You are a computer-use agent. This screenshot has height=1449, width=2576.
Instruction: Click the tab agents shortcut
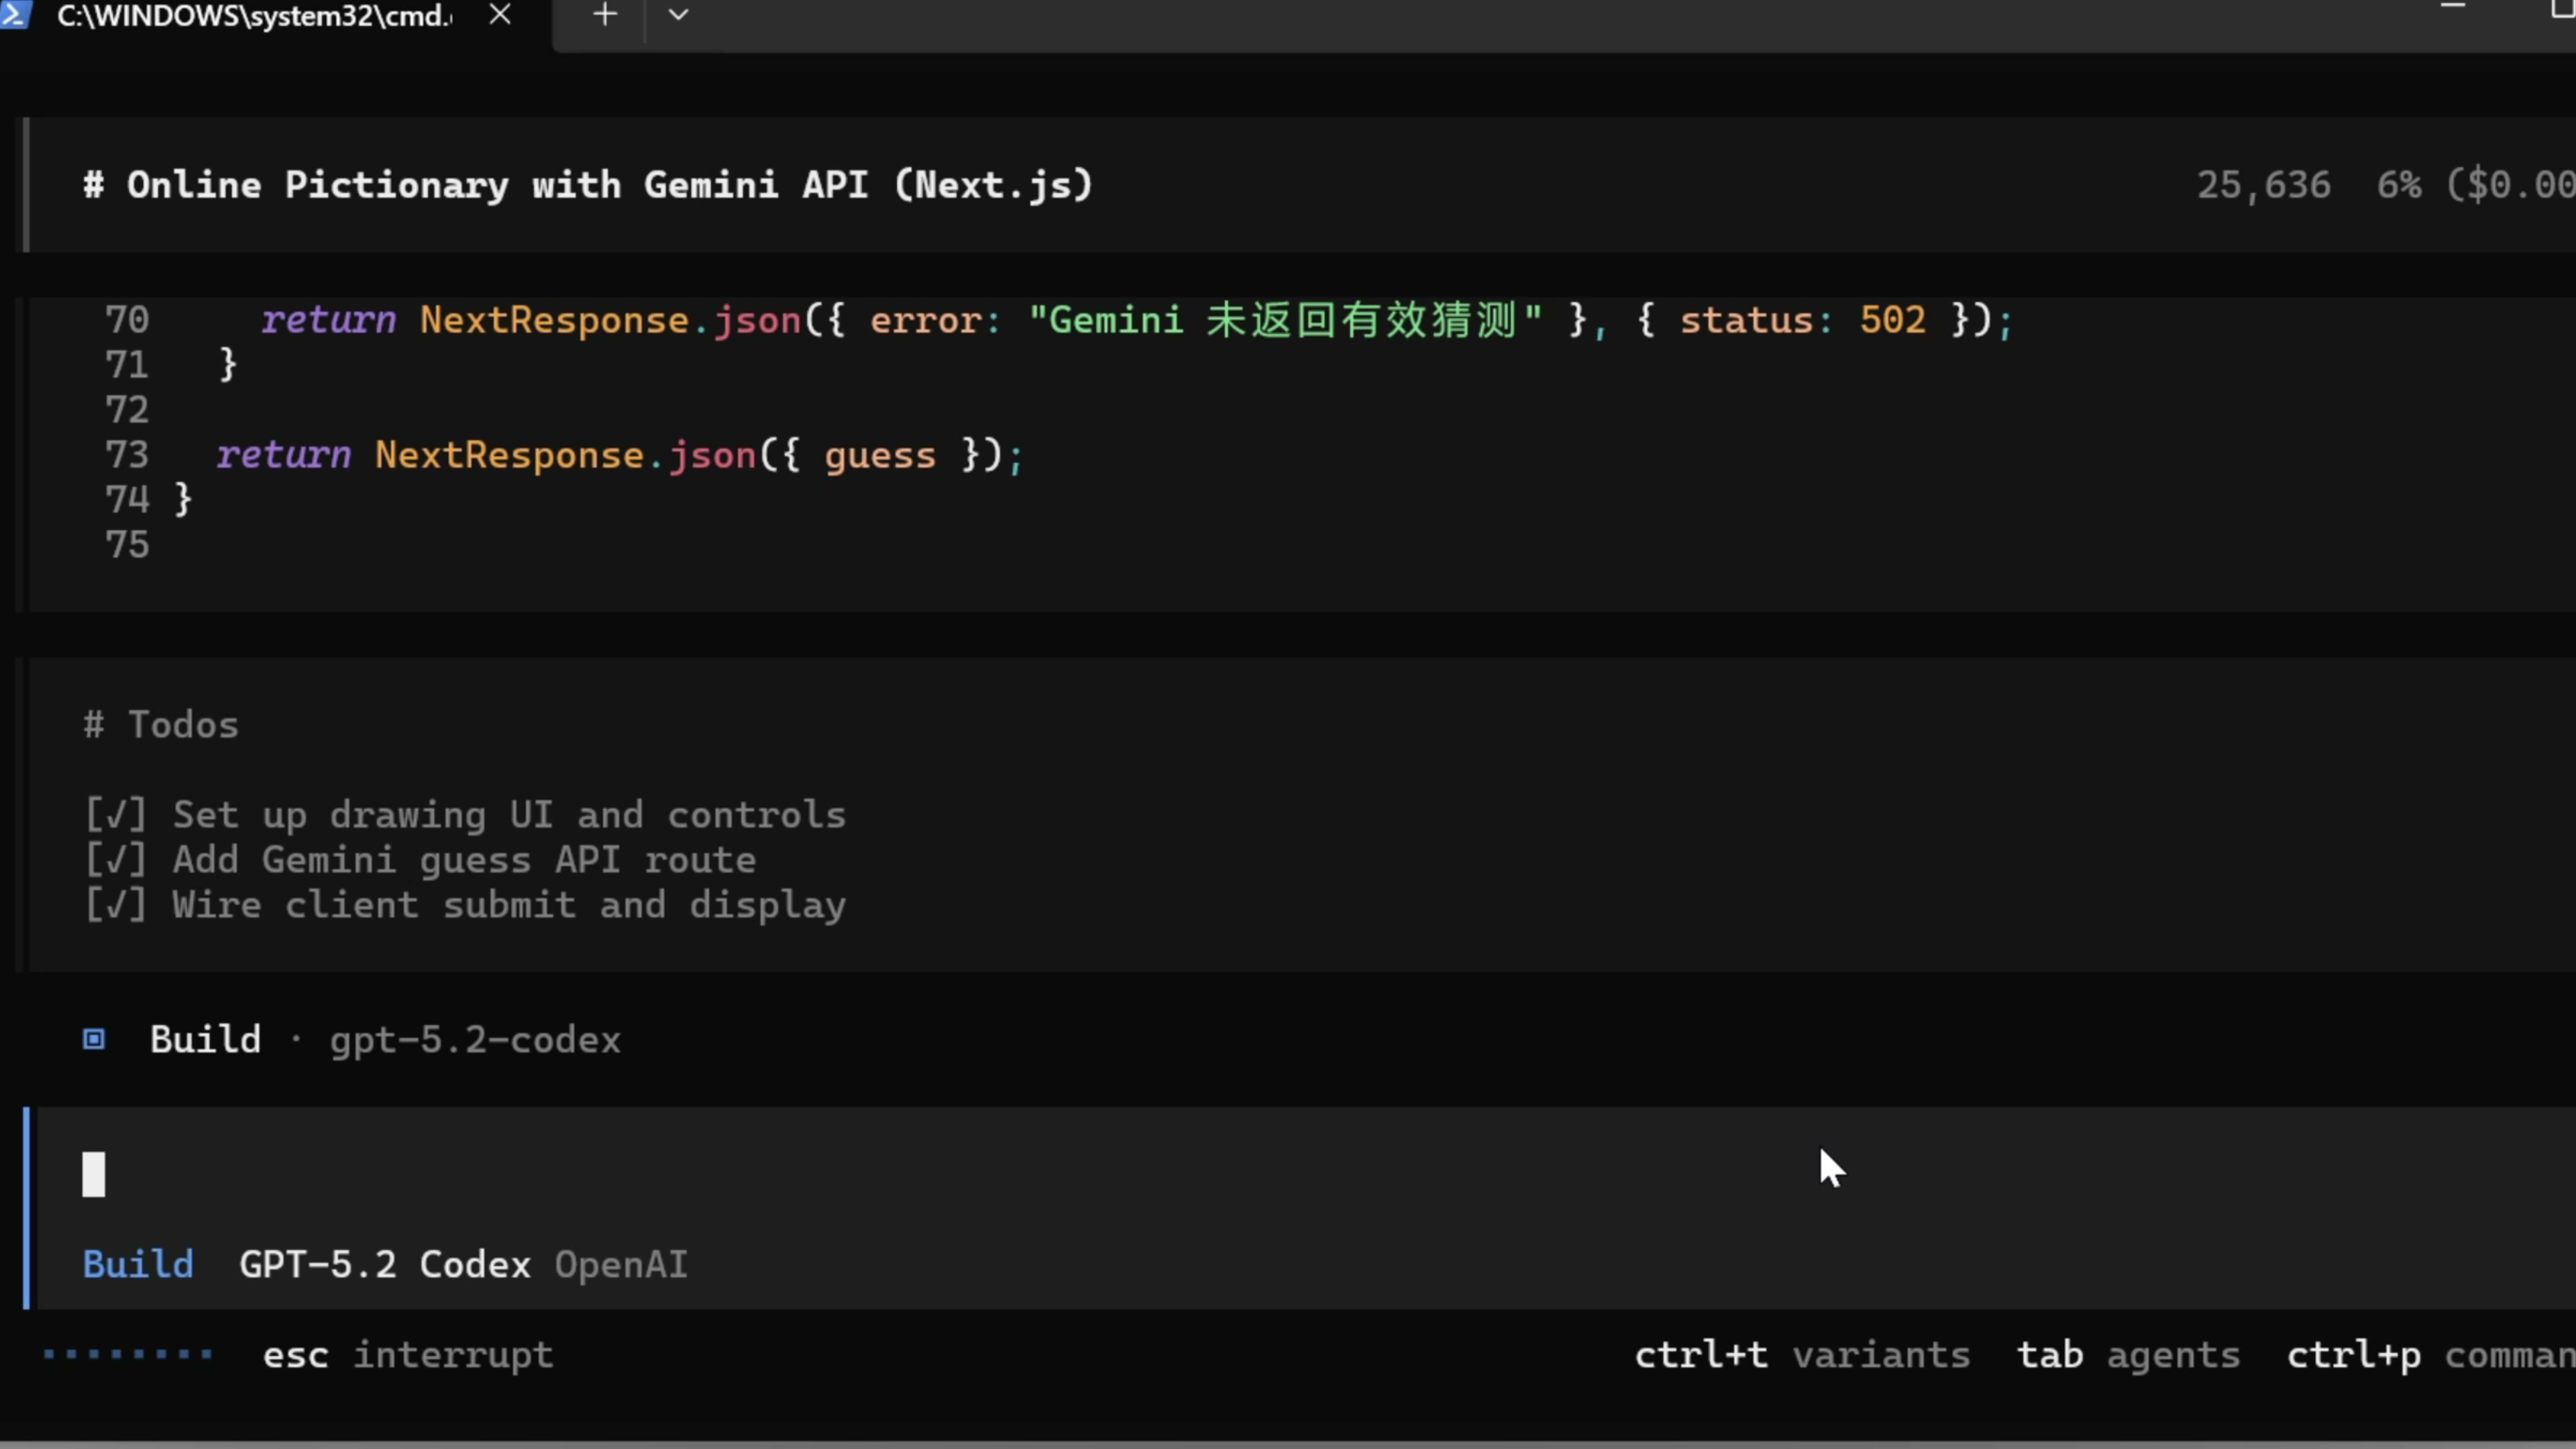click(x=2128, y=1356)
